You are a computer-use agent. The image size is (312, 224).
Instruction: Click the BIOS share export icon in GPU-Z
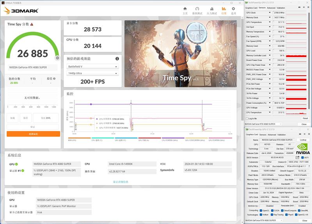298,157
